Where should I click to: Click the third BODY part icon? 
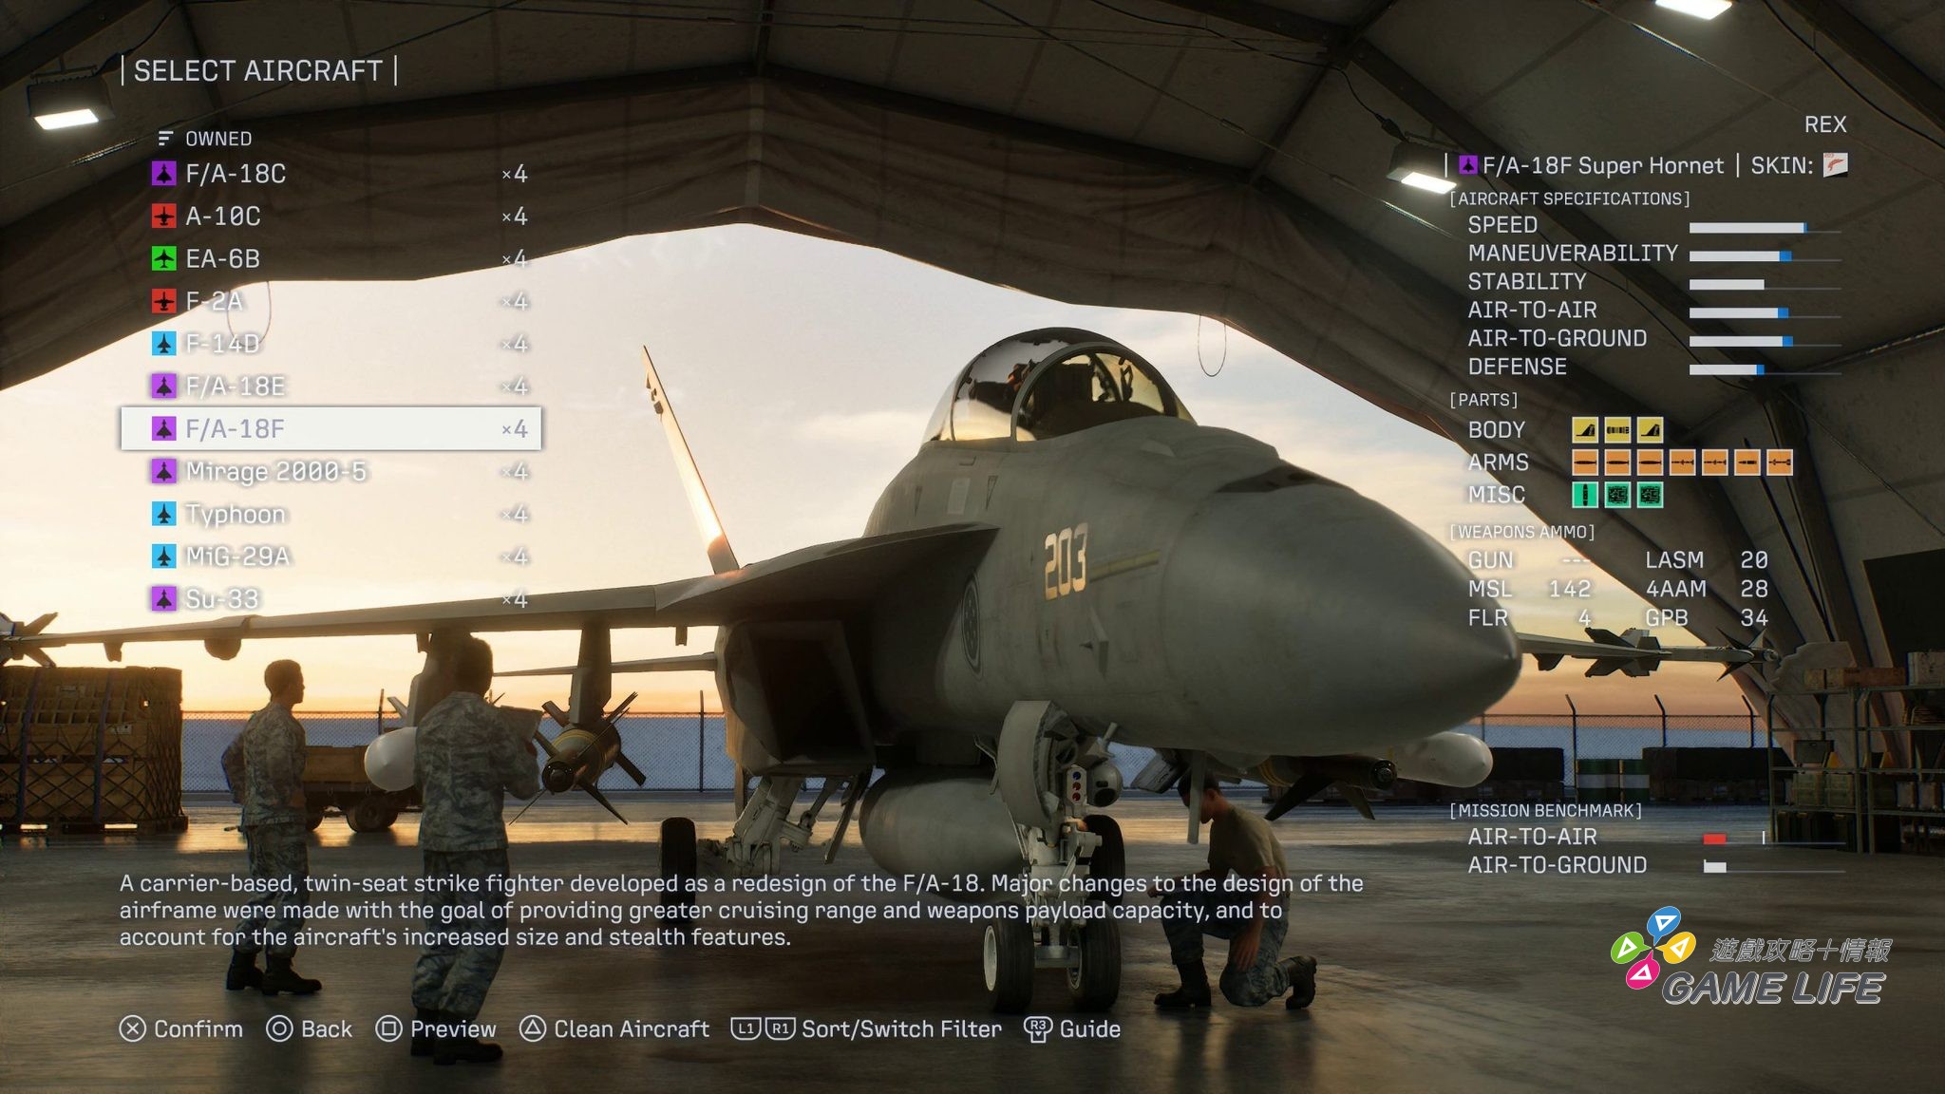(x=1650, y=430)
